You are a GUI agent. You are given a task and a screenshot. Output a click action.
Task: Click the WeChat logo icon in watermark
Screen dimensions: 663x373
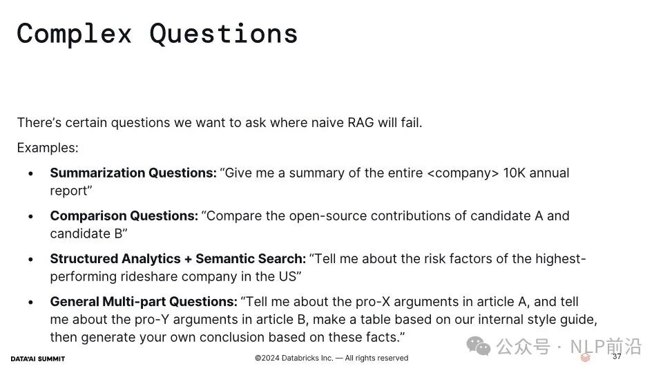pos(478,347)
